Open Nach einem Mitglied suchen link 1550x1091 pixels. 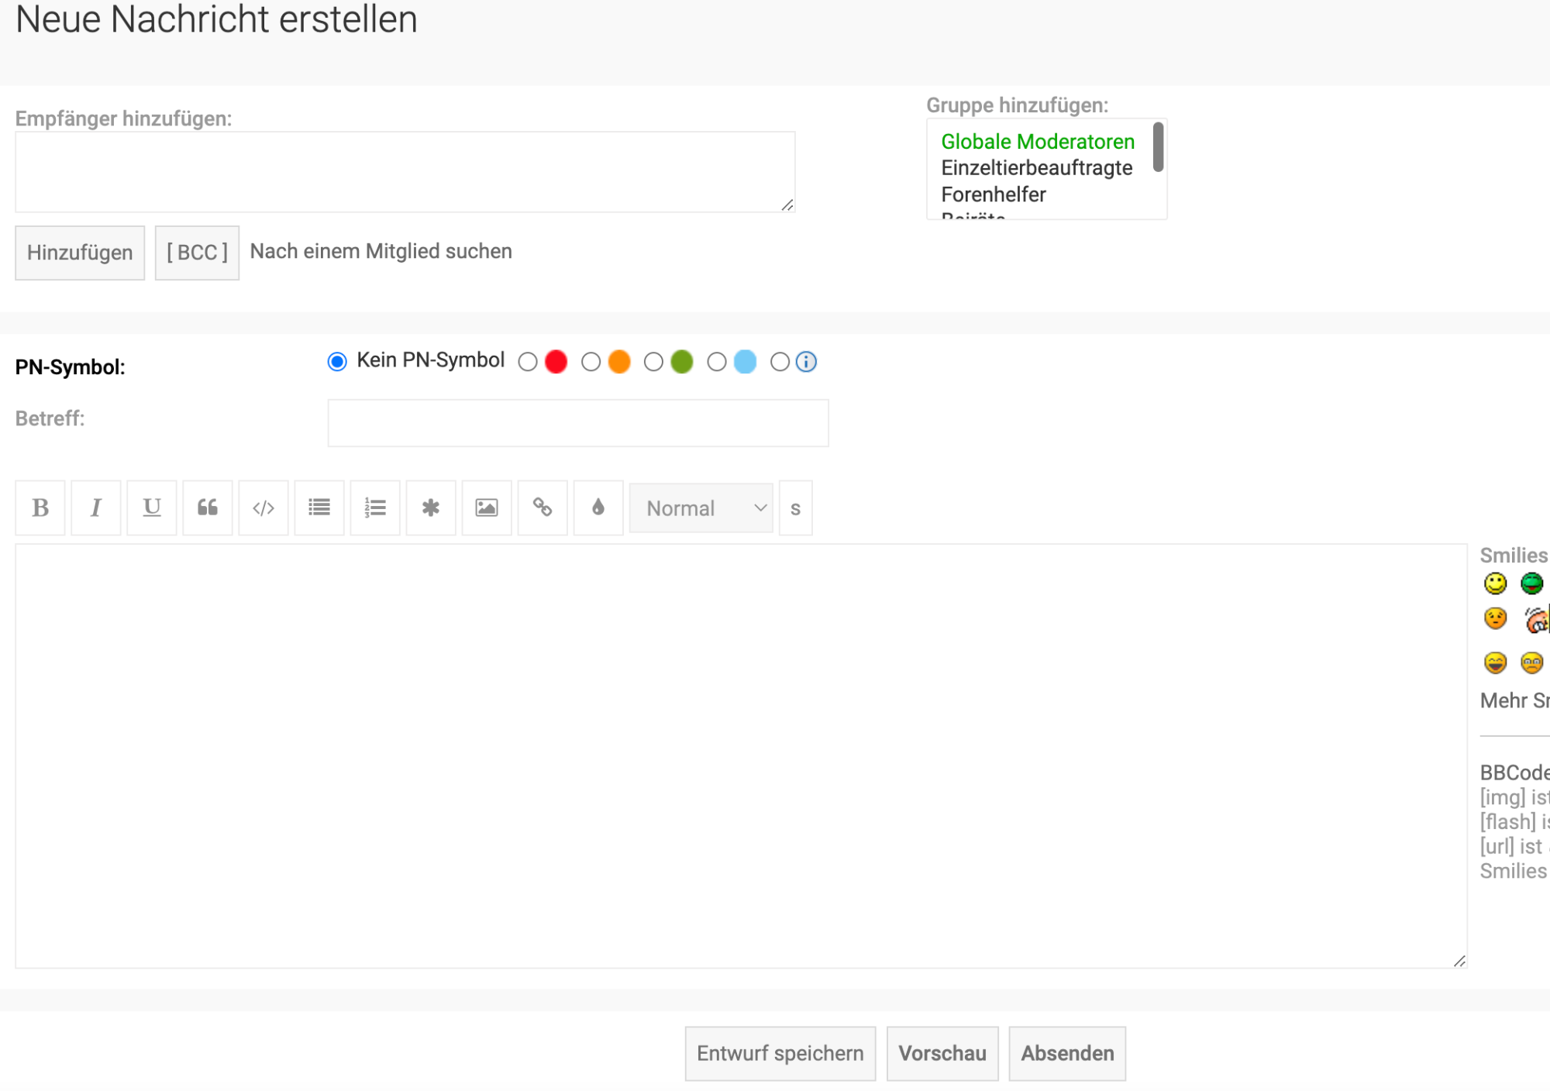pos(381,252)
